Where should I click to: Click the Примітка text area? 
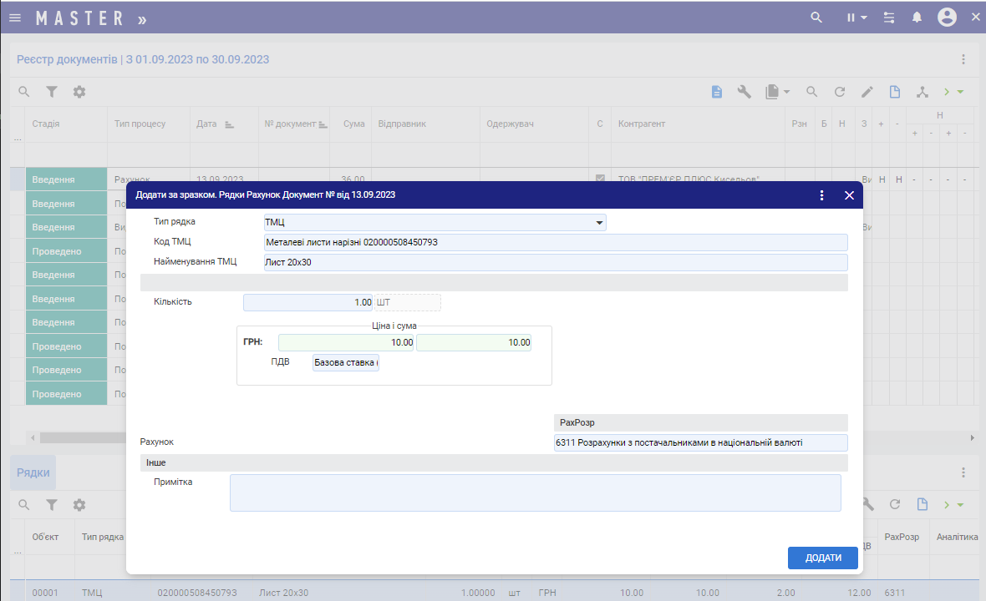tap(535, 492)
